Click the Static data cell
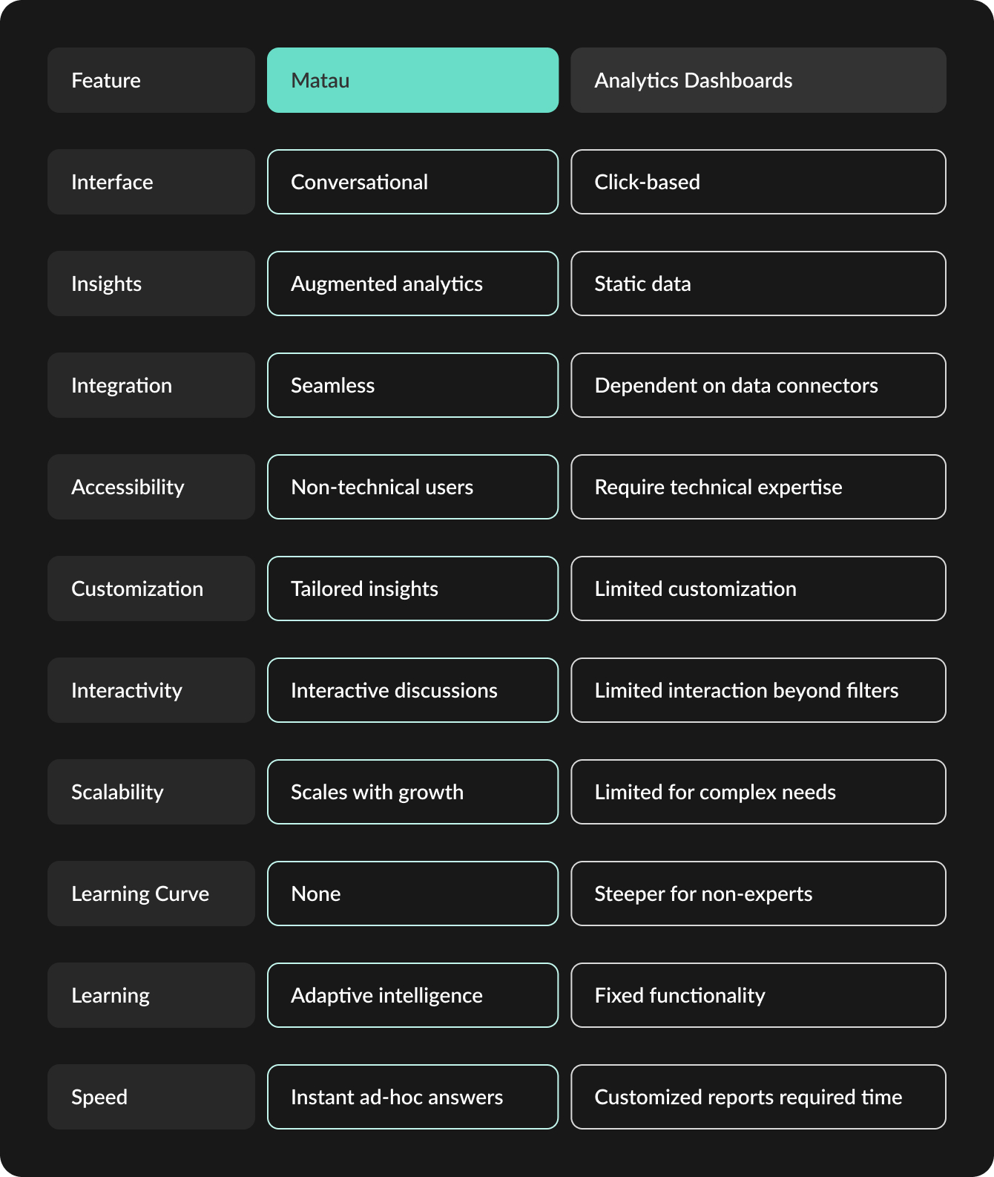The height and width of the screenshot is (1177, 994). (758, 283)
